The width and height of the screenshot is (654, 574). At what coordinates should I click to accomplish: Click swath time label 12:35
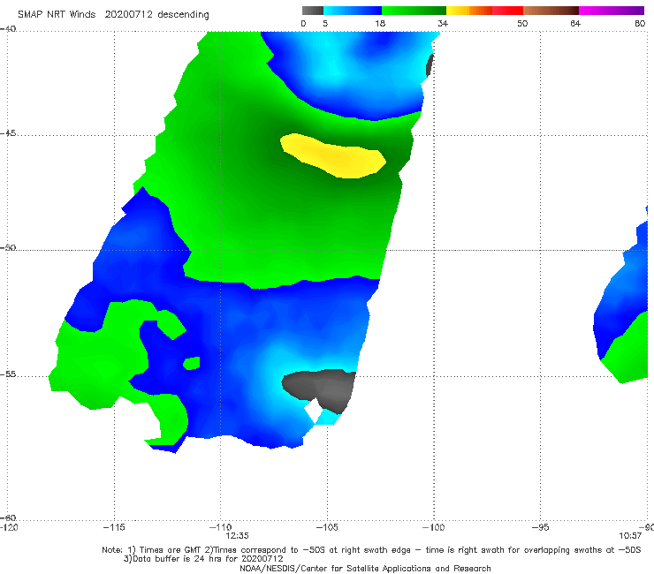[x=238, y=536]
